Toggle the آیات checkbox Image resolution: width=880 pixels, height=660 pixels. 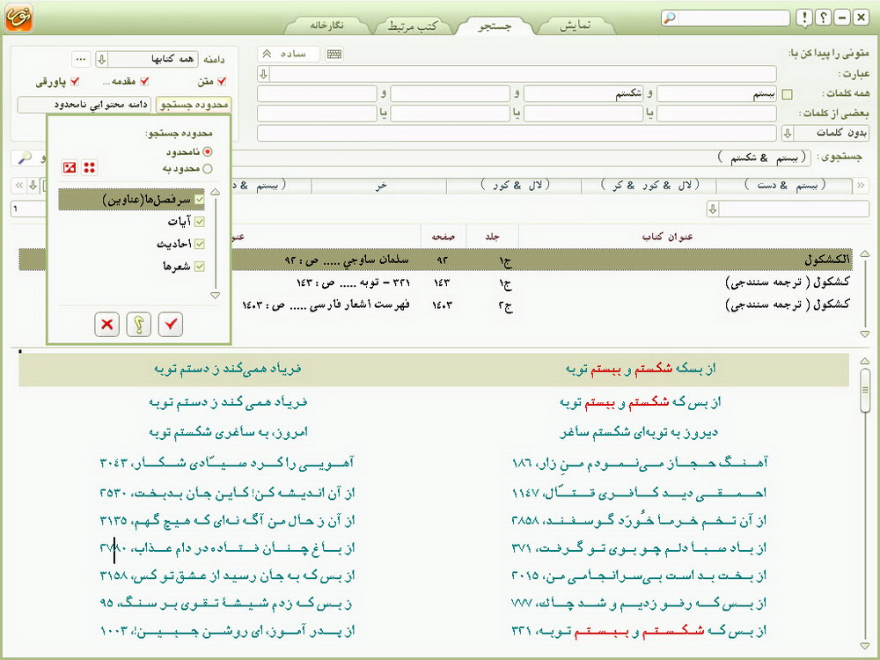point(199,222)
